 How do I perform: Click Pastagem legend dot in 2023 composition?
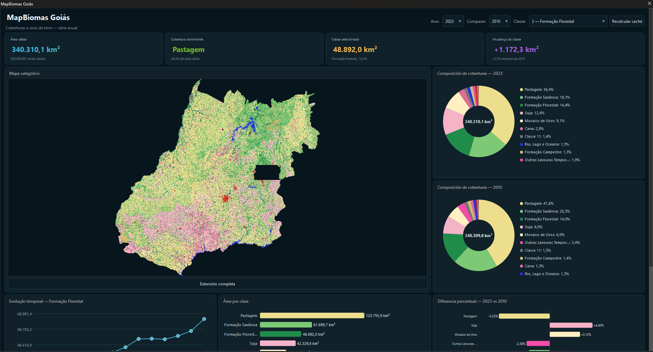[x=521, y=89]
